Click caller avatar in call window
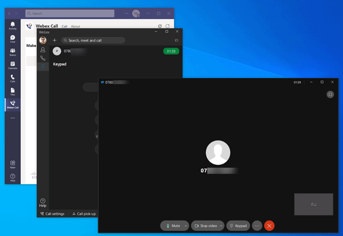Screen dimensions: 343x236 pos(218,152)
